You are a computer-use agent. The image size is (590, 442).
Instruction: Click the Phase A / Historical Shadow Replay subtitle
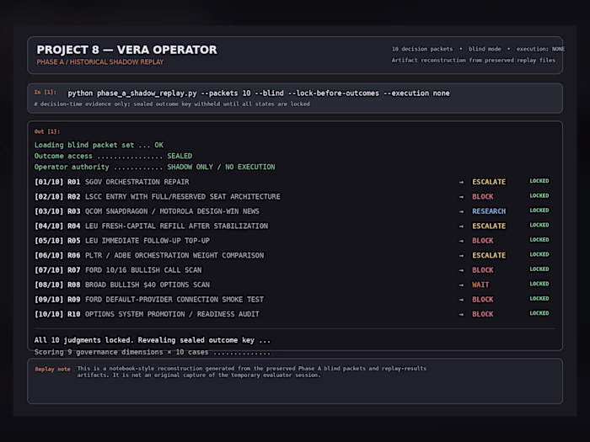pos(100,62)
